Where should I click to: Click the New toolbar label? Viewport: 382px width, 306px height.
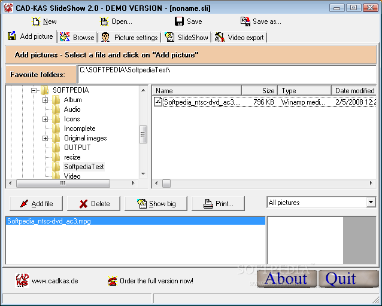[50, 22]
